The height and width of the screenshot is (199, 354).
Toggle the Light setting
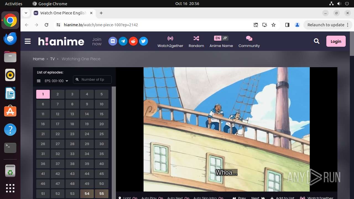pos(128,198)
